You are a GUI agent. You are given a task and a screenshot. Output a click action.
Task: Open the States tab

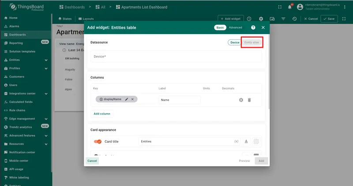tap(65, 19)
